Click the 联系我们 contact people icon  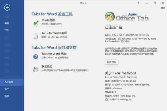pos(36,69)
